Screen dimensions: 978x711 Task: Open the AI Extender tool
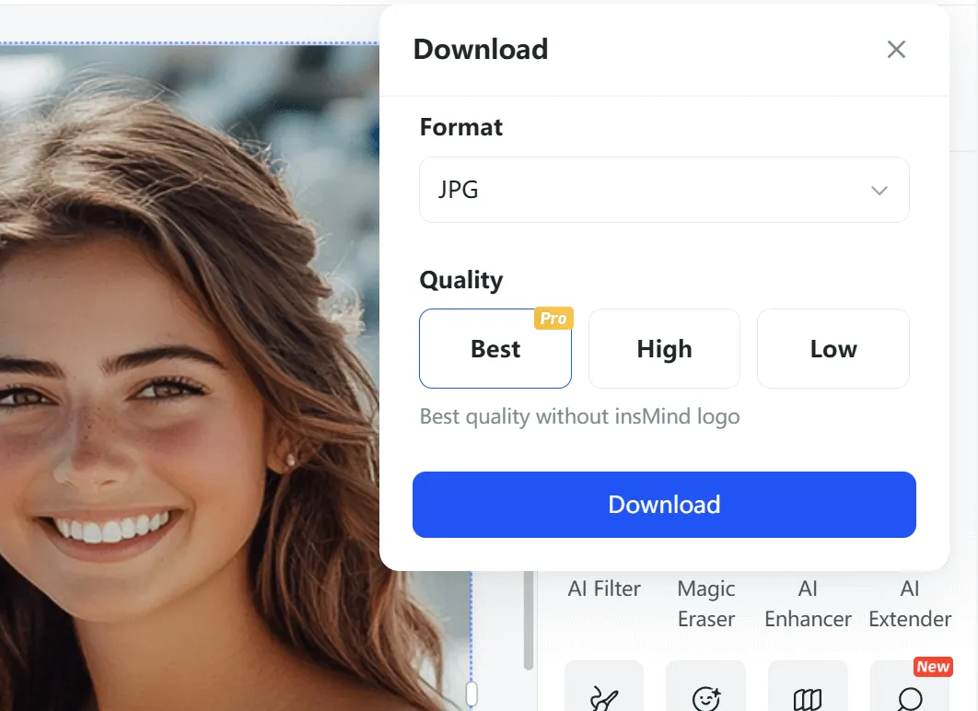[x=910, y=604]
